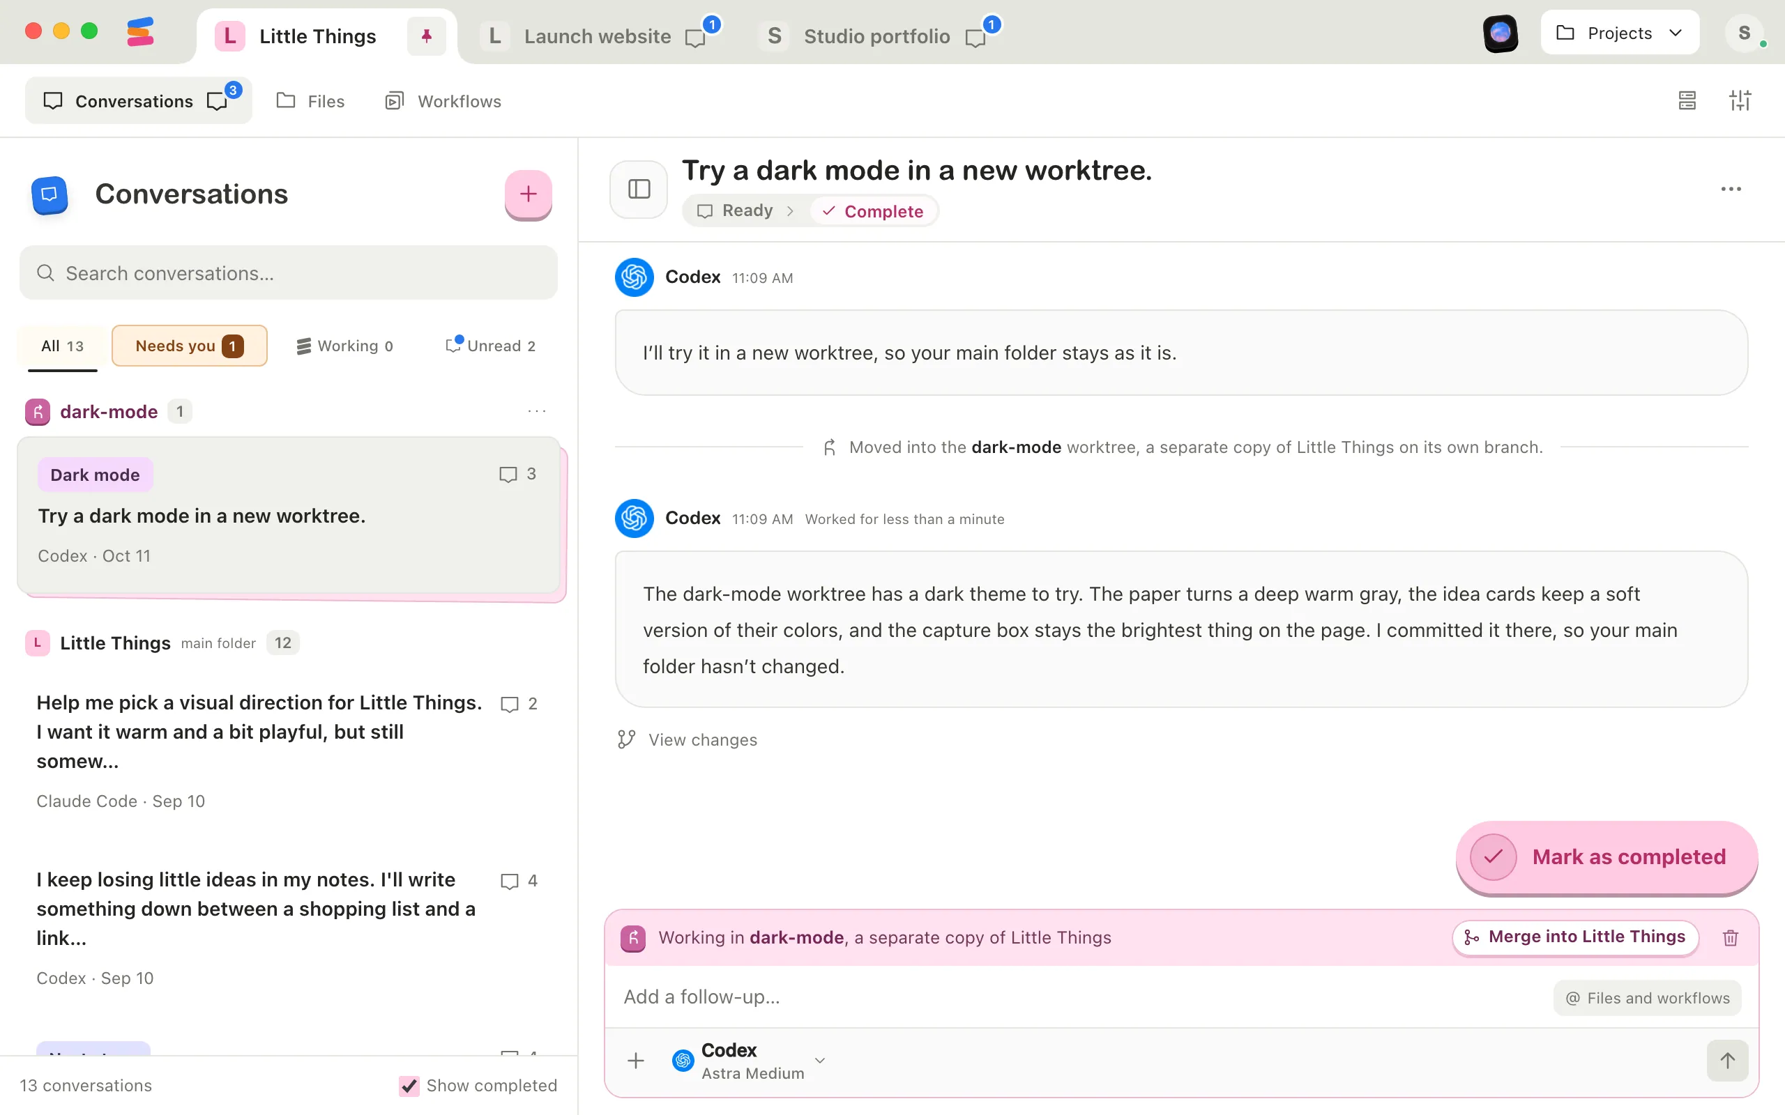Screen dimensions: 1785x1115
Task: Click Mark as completed button
Action: pyautogui.click(x=1606, y=857)
